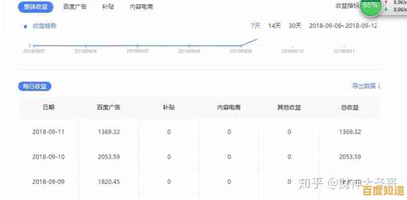This screenshot has height=200, width=407.
Task: Click the 内容电商 column header in table
Action: (x=228, y=107)
